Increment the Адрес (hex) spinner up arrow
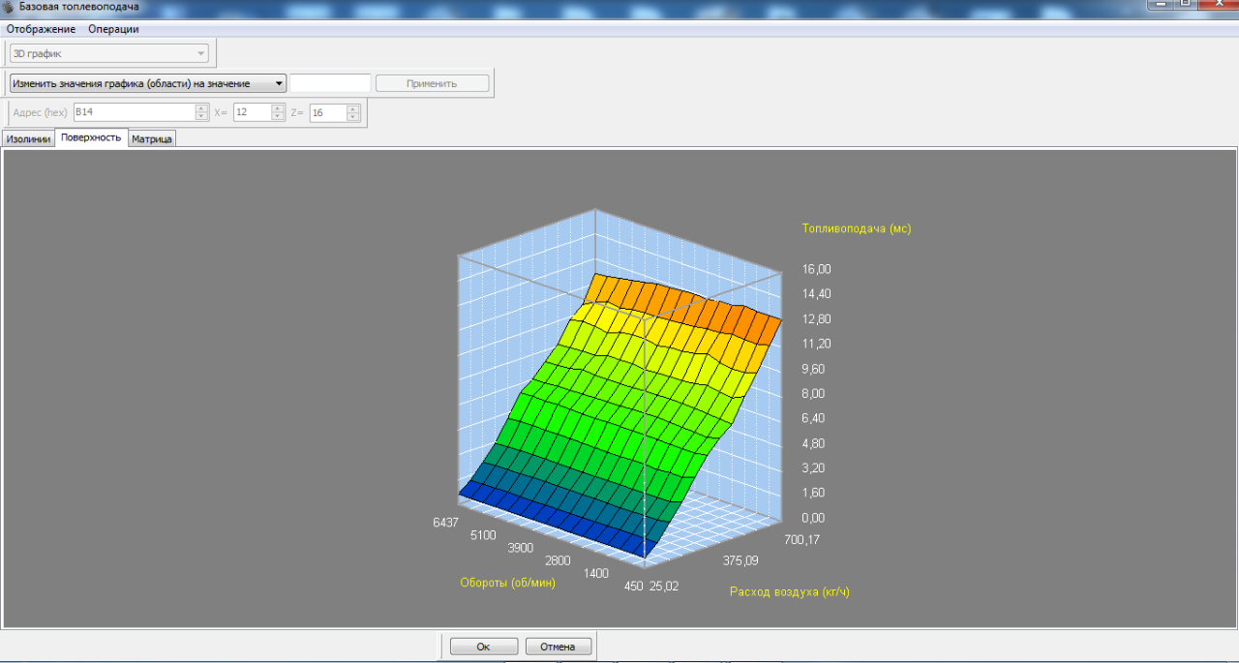This screenshot has width=1239, height=663. (201, 108)
